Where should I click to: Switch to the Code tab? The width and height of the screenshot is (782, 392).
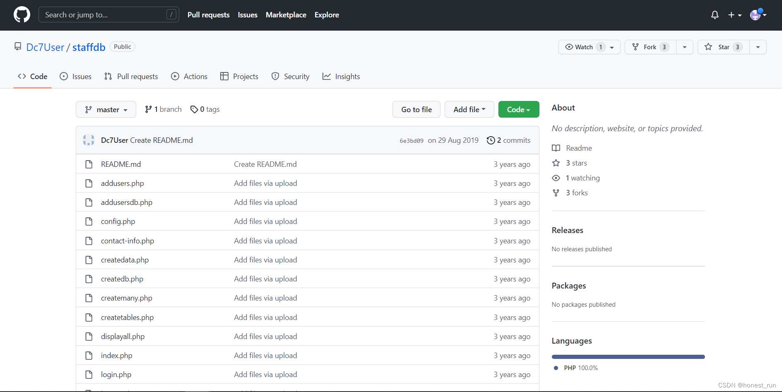click(x=32, y=77)
